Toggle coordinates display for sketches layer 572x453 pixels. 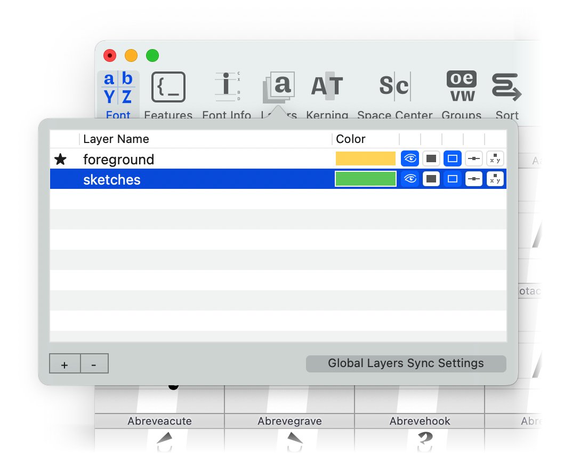[495, 179]
